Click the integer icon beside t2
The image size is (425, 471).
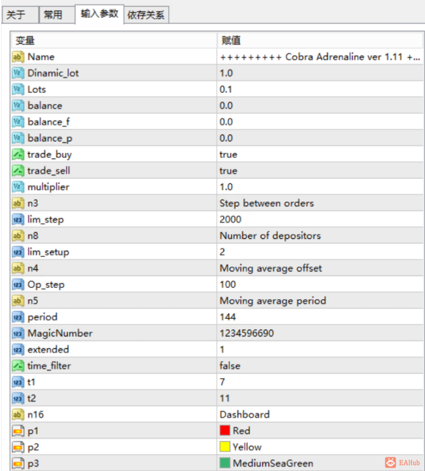[x=17, y=398]
